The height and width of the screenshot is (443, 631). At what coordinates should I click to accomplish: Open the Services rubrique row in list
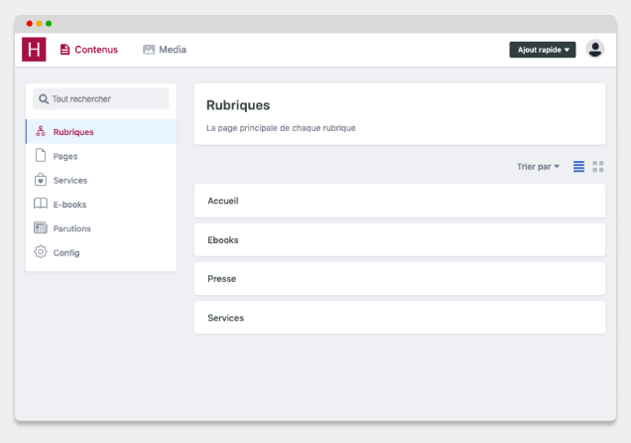[400, 317]
